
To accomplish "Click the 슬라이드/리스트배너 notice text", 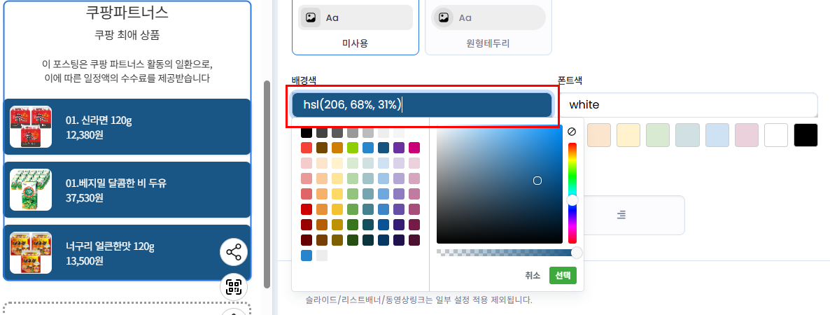I will point(418,300).
